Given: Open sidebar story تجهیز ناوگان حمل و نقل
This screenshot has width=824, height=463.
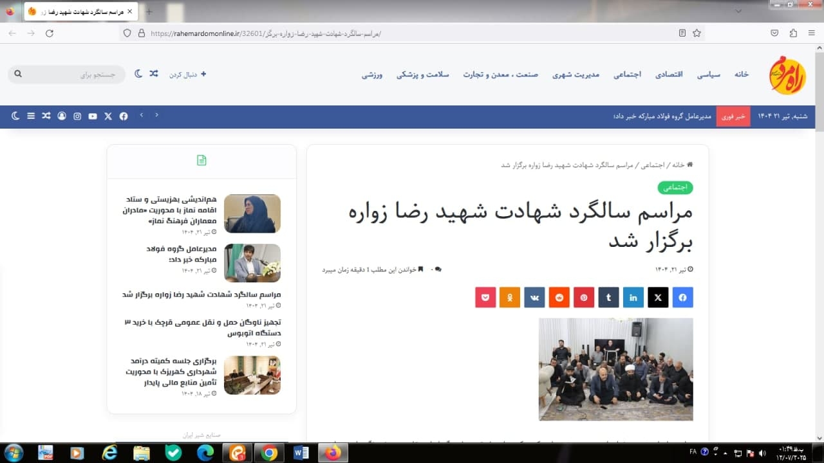Looking at the screenshot, I should tap(202, 328).
